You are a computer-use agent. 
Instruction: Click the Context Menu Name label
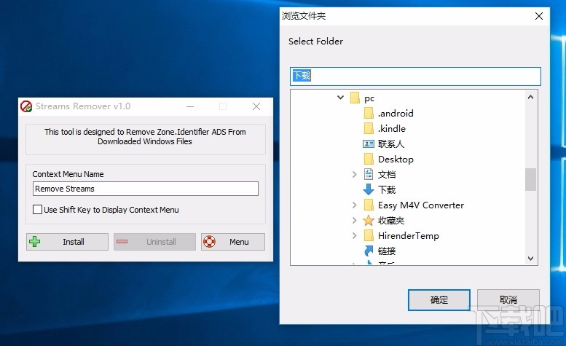click(68, 174)
